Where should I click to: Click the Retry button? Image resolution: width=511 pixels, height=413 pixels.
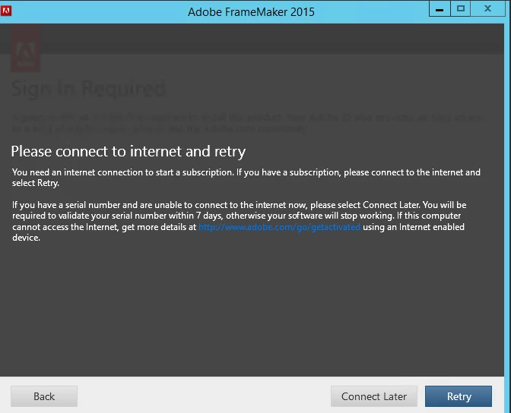(459, 396)
